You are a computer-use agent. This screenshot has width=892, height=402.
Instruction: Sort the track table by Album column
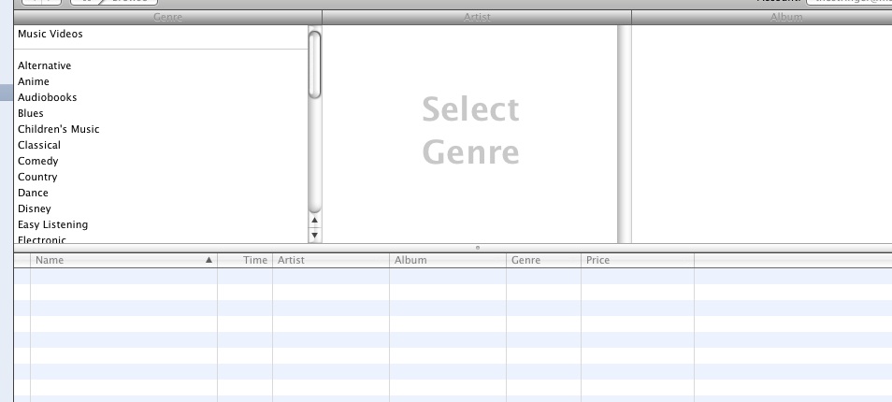click(x=448, y=261)
